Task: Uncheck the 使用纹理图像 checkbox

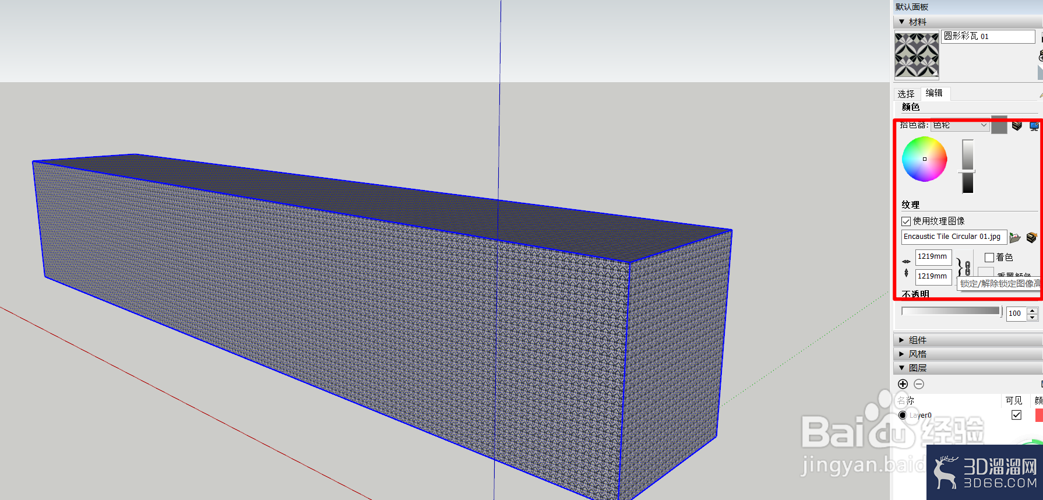Action: [x=906, y=221]
